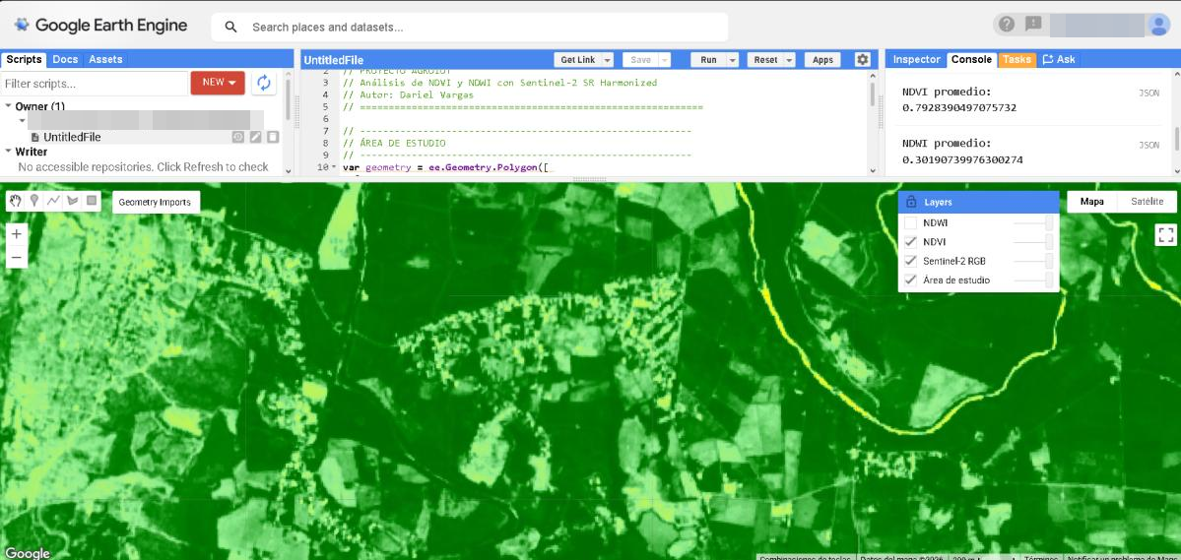This screenshot has height=560, width=1181.
Task: View JSON for NDVI promedio output
Action: point(1148,93)
